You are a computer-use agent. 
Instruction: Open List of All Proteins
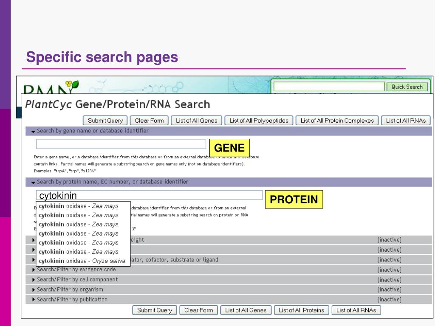[x=301, y=310]
